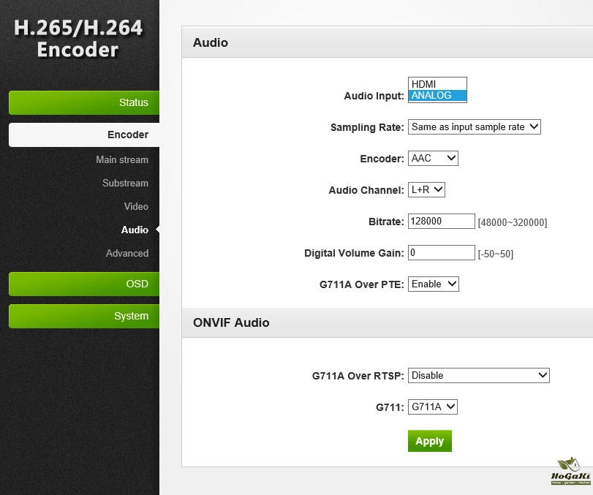Click the Digital Volume Gain field
The image size is (593, 495).
[442, 252]
